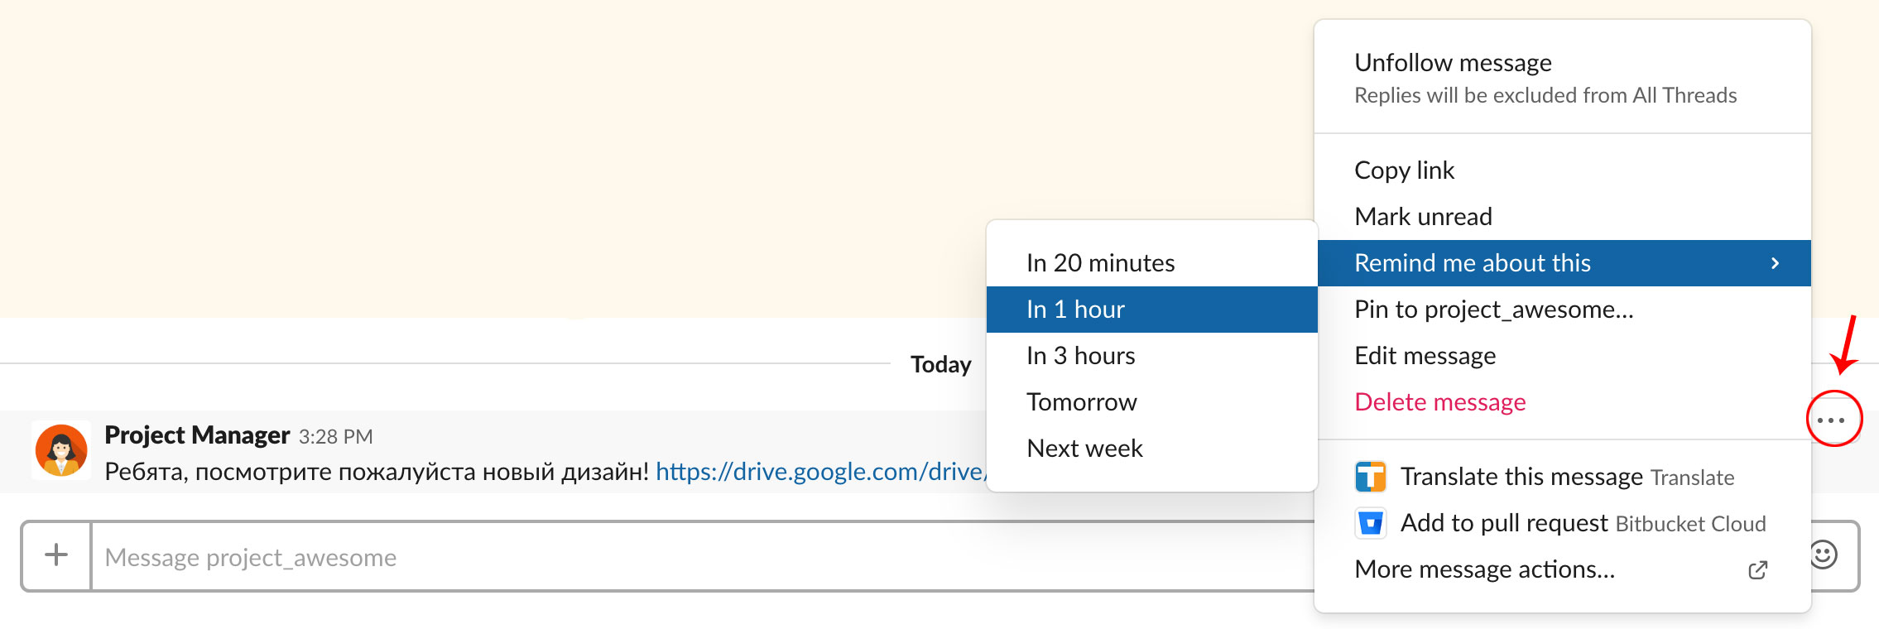
Task: Click the Project Manager avatar
Action: [x=61, y=451]
